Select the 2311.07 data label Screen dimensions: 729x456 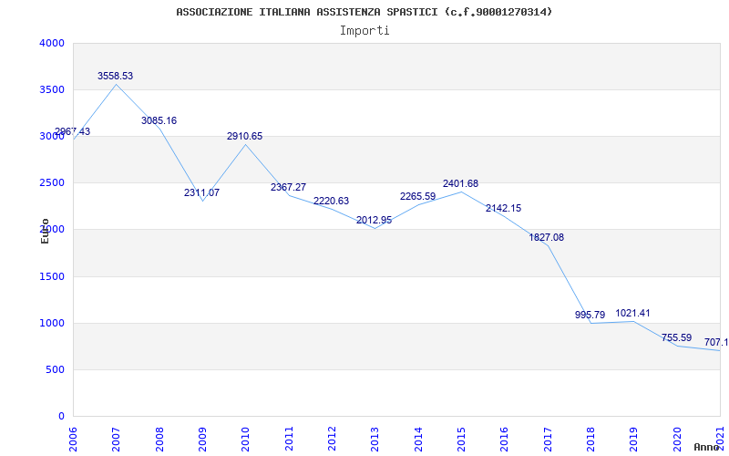coord(201,192)
